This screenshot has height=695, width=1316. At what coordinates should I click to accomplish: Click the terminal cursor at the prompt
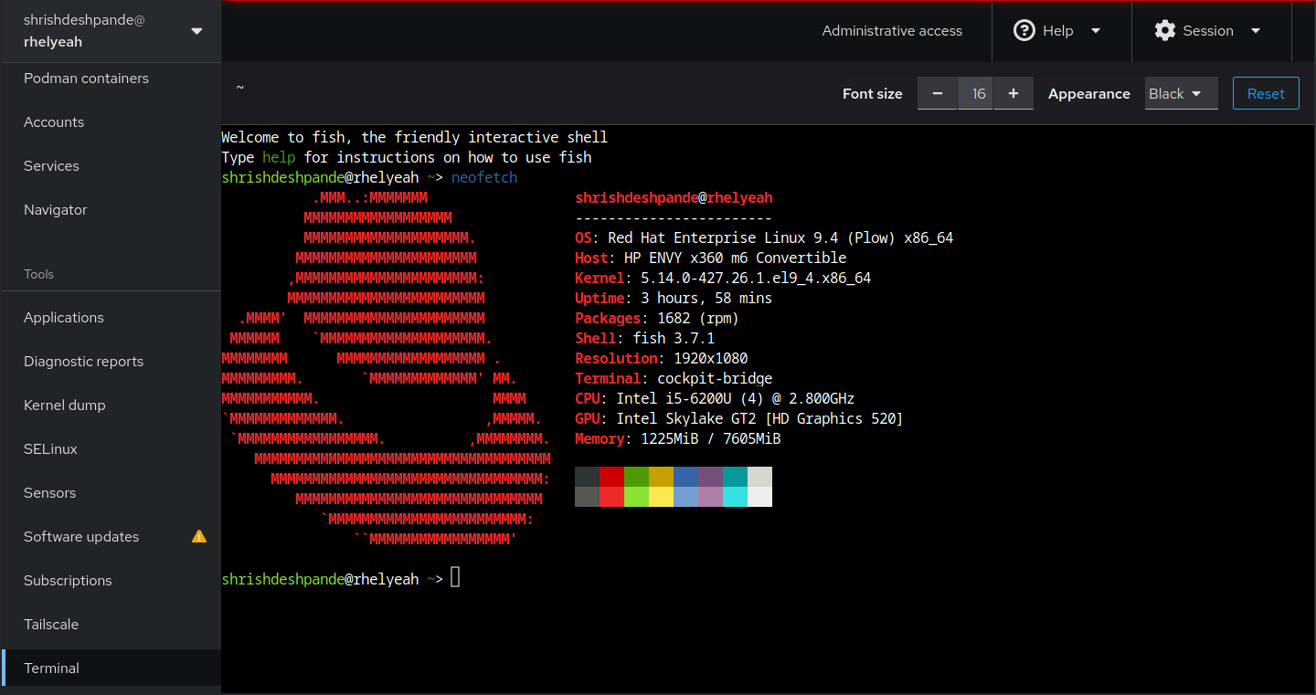tap(455, 577)
